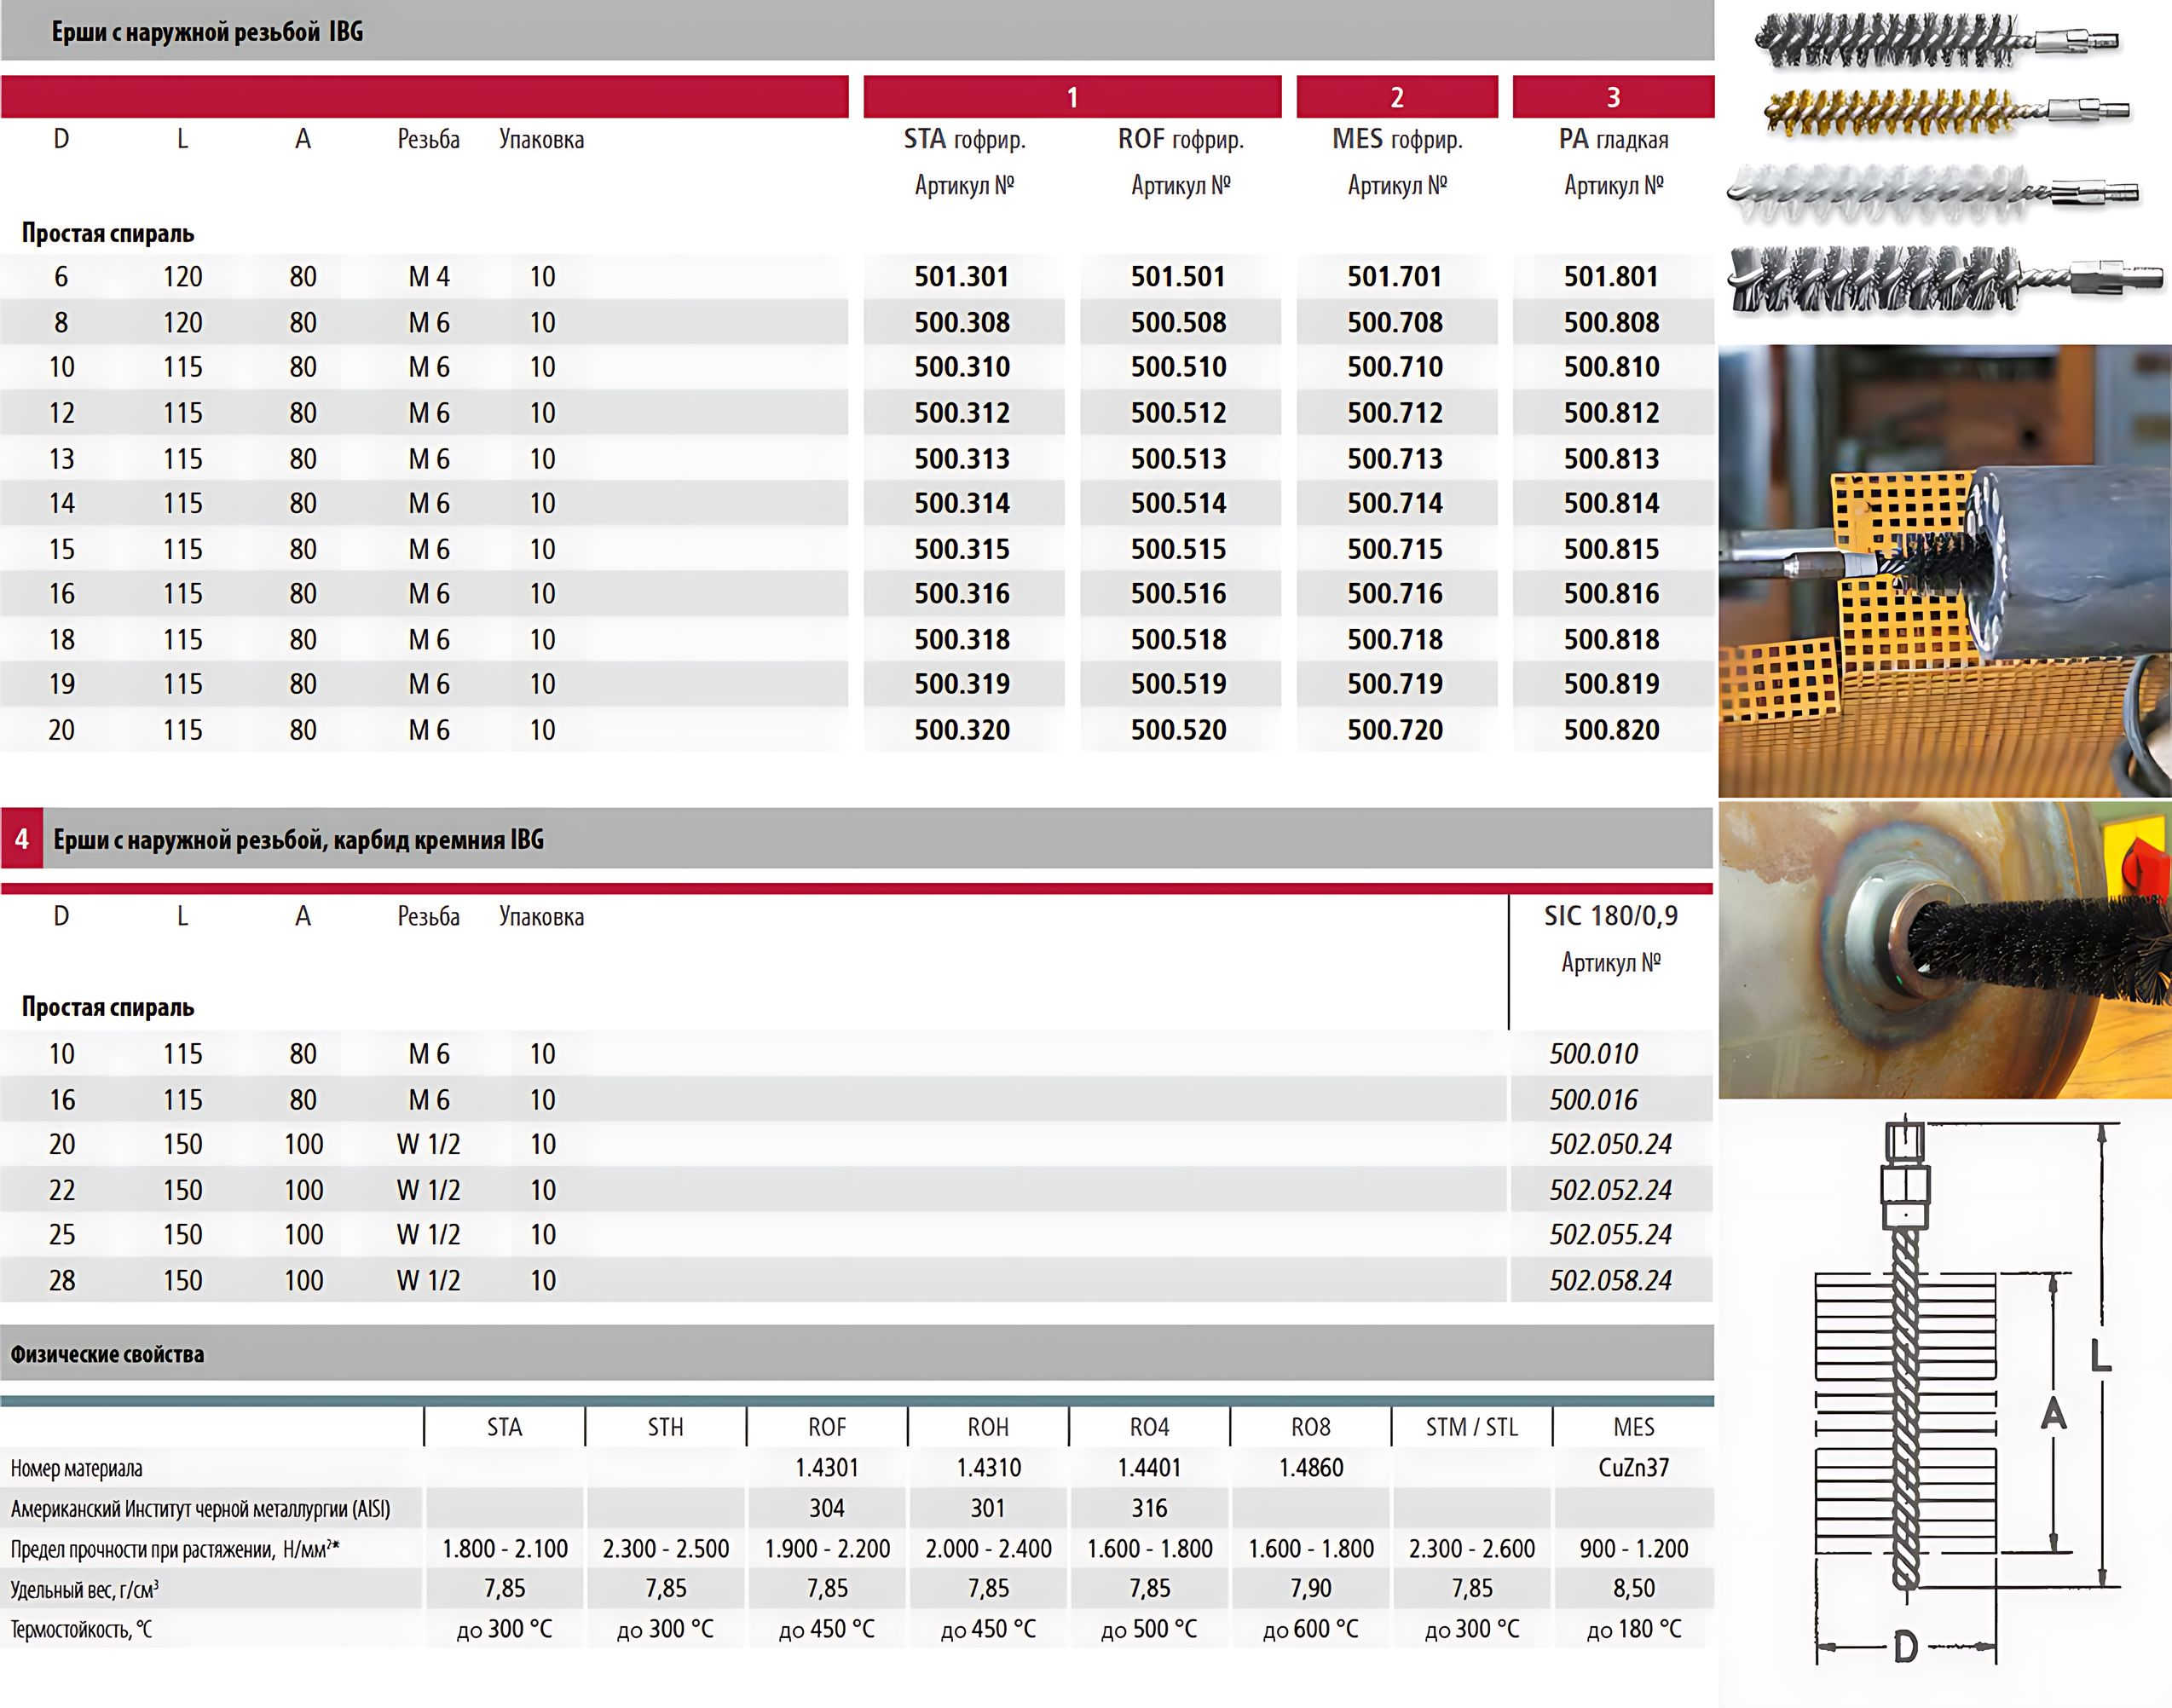Open the hub bore brushing photo
This screenshot has height=1708, width=2172.
click(x=1944, y=950)
